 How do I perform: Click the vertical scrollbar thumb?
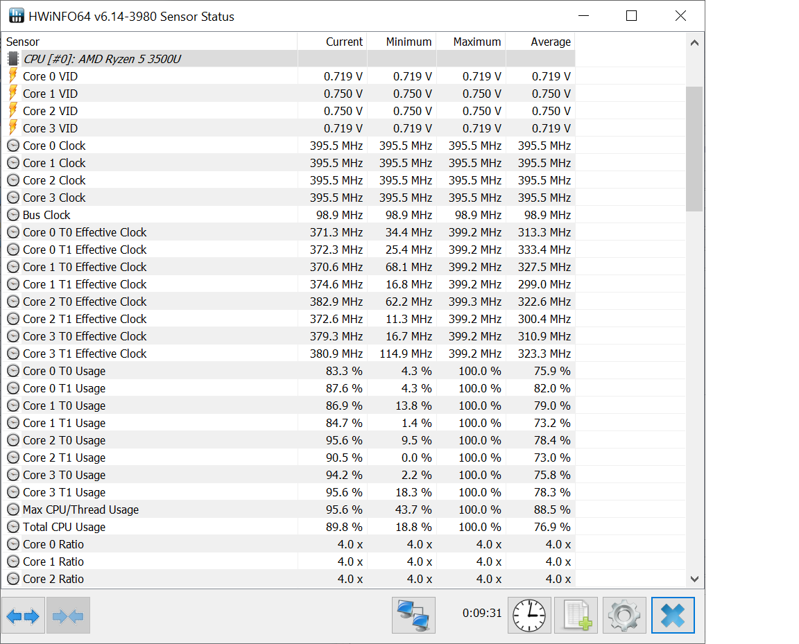click(x=694, y=149)
